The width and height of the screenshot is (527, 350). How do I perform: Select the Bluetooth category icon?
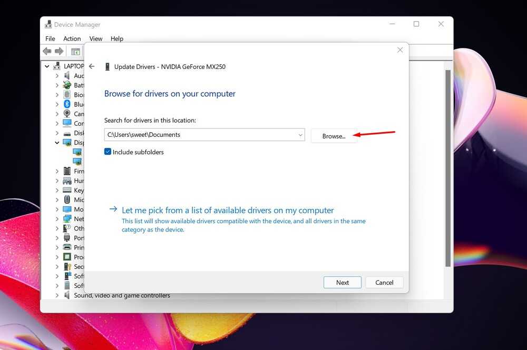click(x=67, y=104)
